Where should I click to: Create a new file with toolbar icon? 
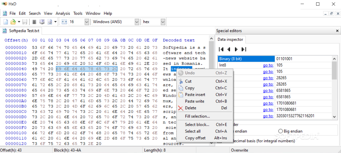[x=6, y=22]
